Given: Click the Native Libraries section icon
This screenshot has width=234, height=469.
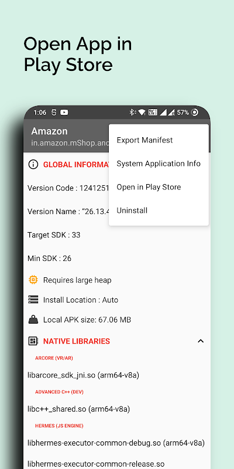Looking at the screenshot, I should click(x=33, y=341).
